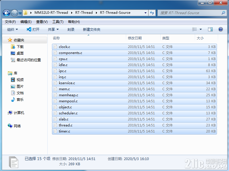Open the 查看(V) menu
This screenshot has width=229, height=171.
coord(42,22)
